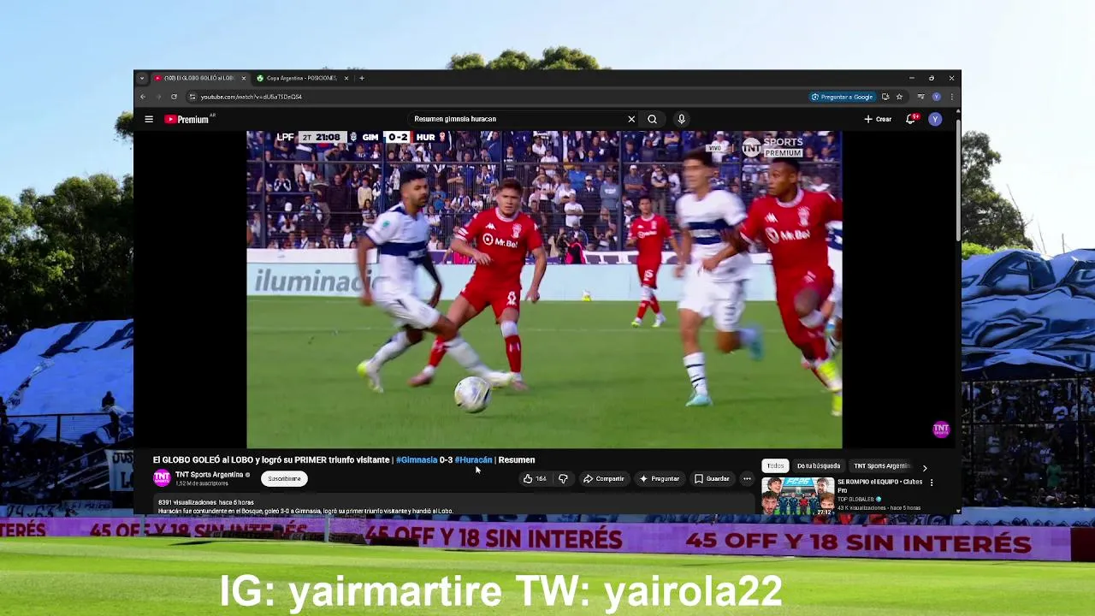This screenshot has width=1095, height=616.
Task: Close the YouTube video tab
Action: (x=244, y=78)
